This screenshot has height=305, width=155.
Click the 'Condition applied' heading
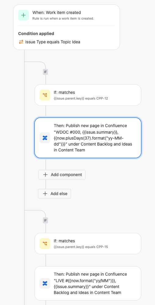(36, 34)
